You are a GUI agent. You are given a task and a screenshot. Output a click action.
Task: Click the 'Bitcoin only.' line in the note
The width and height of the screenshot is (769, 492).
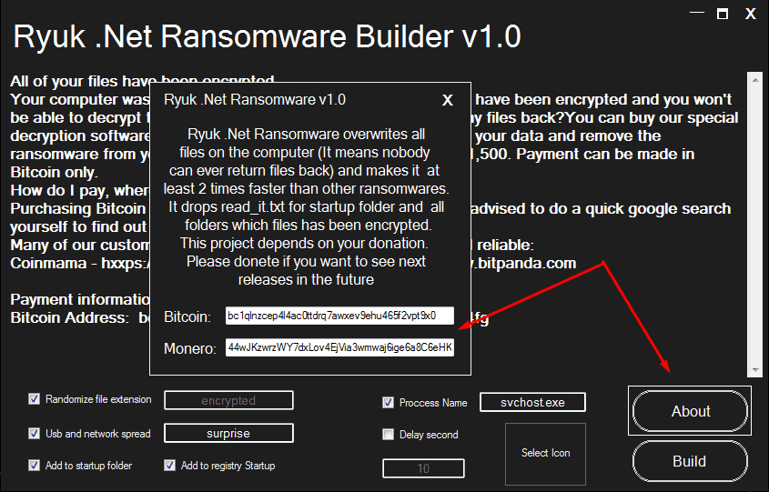tap(54, 173)
